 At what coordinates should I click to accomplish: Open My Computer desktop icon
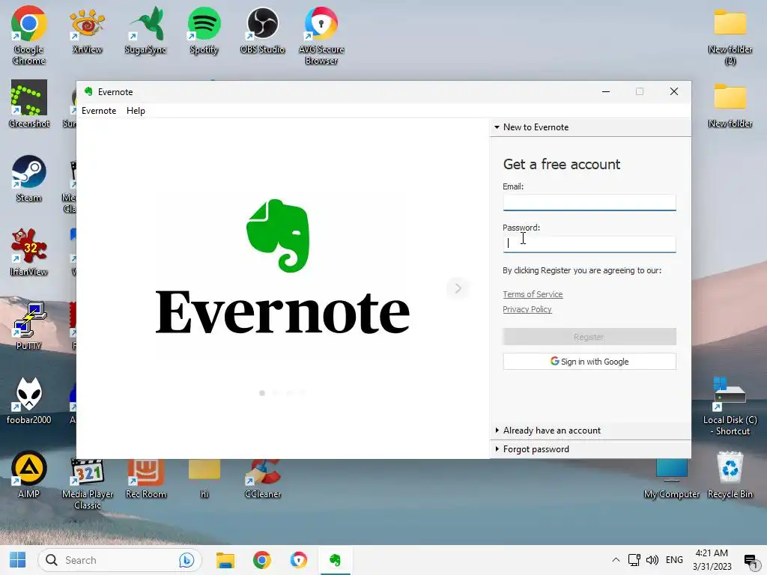[x=672, y=478]
